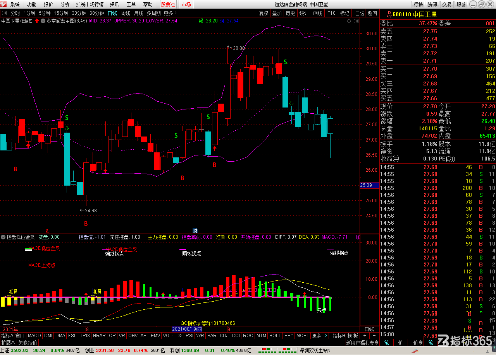
Task: Click the plus zoom button beside 模板
Action: (x=365, y=336)
